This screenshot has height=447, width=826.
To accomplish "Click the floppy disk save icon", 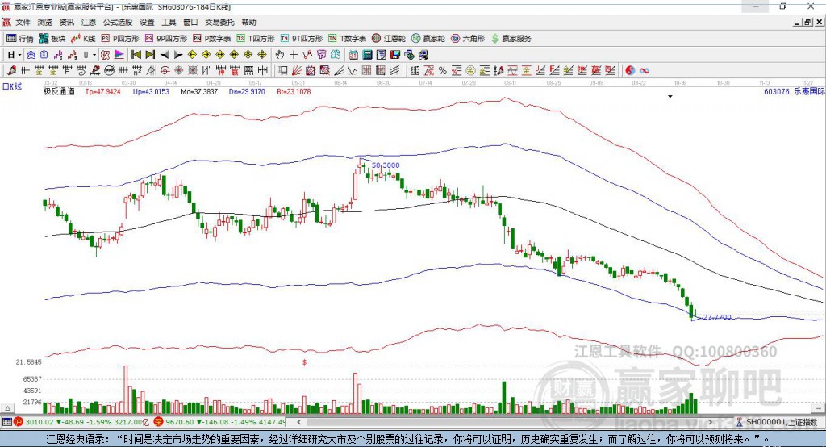I will click(395, 55).
